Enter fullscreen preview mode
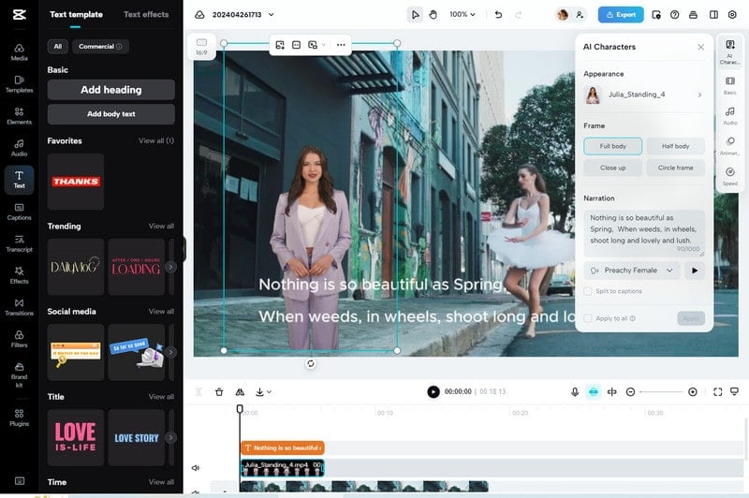749x498 pixels. pyautogui.click(x=718, y=392)
